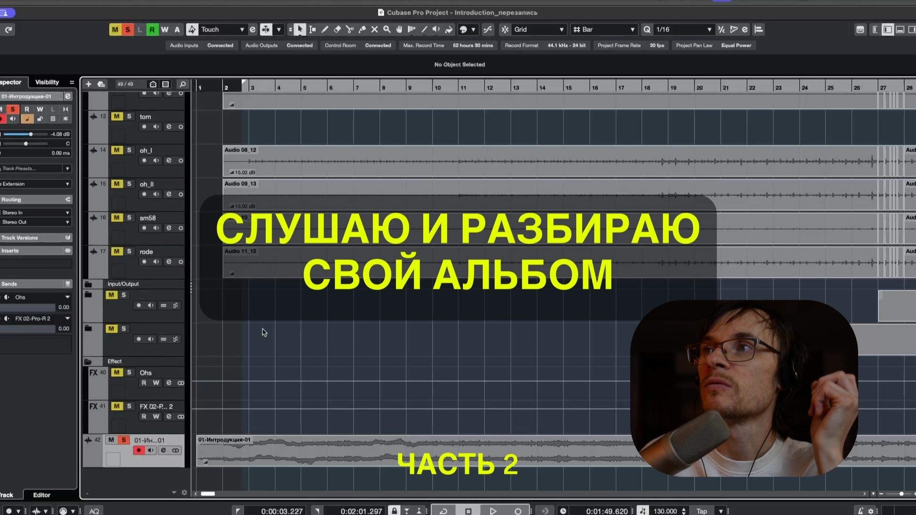This screenshot has width=916, height=515.
Task: Open the Stereo Out routing dropdown
Action: (x=36, y=222)
